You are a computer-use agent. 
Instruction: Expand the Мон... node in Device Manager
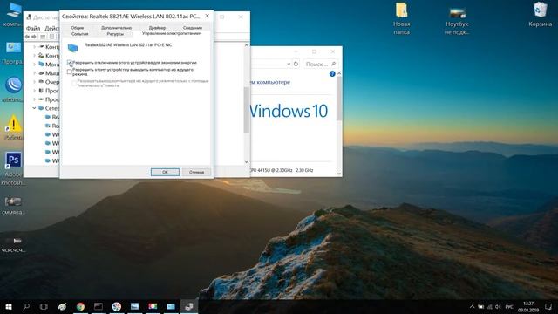coord(34,65)
